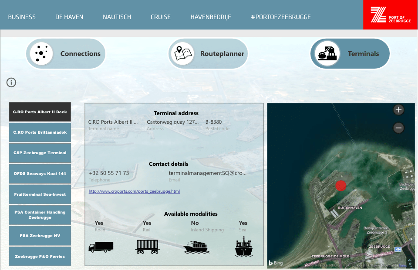Image resolution: width=418 pixels, height=270 pixels.
Task: Click the Port of Zeebrugge logo
Action: coord(391,15)
